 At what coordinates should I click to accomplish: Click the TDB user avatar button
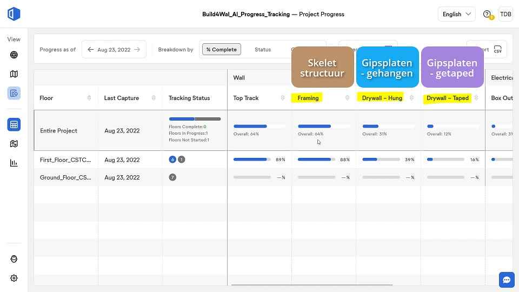[x=505, y=15]
